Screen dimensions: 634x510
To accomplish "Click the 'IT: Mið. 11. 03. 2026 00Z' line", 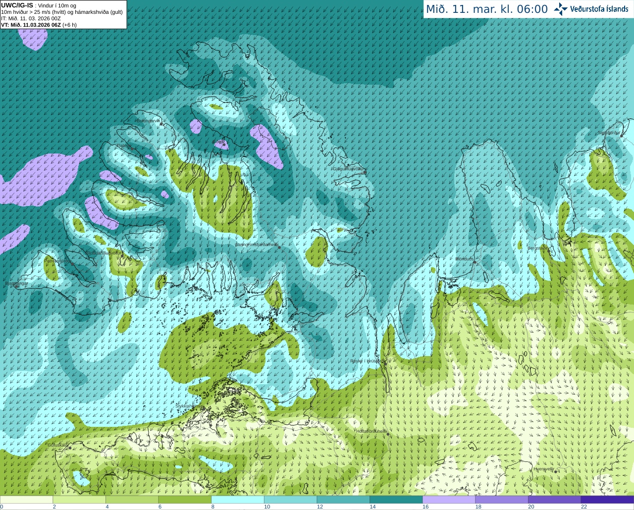I will [31, 18].
